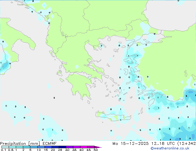Choose the 20–25 mm dark blue swatch
196x151 pixels.
[55, 147]
